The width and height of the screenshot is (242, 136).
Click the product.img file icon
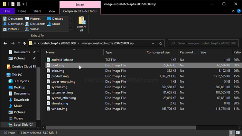pyautogui.click(x=48, y=76)
